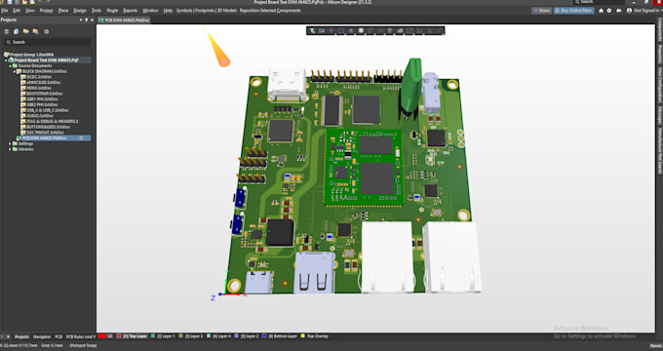663x351 pixels.
Task: Click the snap magnet icon in Active Bar
Action: pyautogui.click(x=322, y=31)
